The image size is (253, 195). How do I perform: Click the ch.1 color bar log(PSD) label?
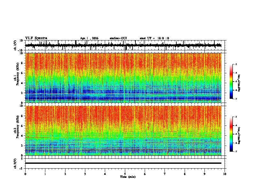tap(239, 83)
